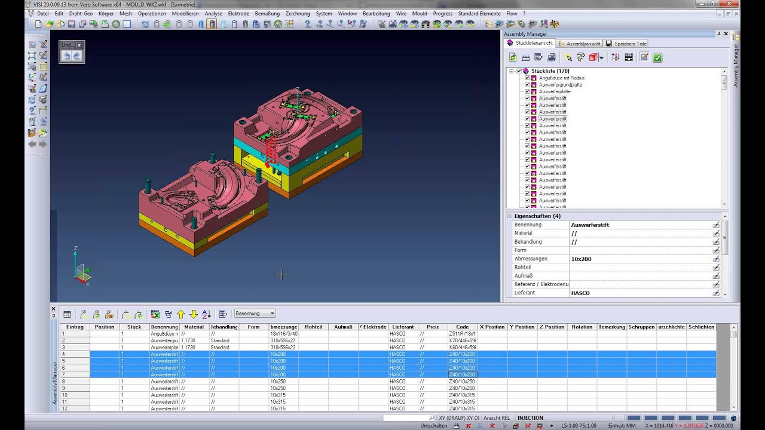Click the edit notepad icon in Assembly Manager

pos(644,57)
